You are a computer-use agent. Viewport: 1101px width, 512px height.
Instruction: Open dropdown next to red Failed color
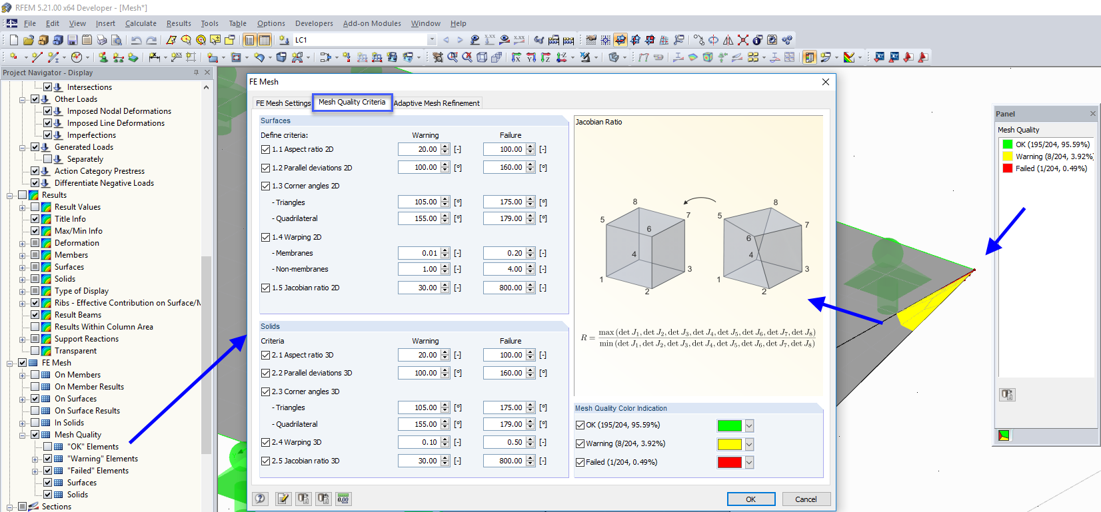749,463
